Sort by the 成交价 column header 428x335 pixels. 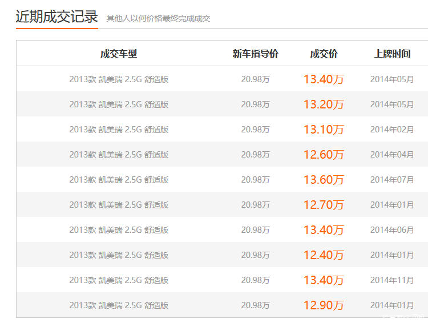tap(324, 54)
